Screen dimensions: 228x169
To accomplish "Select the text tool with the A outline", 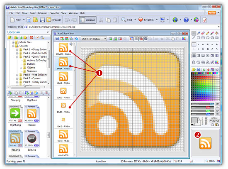I will click(208, 62).
